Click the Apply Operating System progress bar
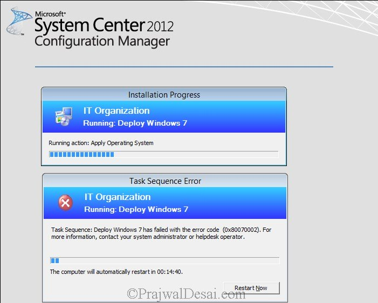 point(164,154)
